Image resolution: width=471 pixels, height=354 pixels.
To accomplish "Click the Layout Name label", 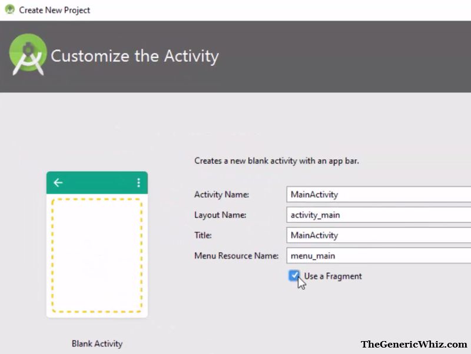I will point(220,215).
